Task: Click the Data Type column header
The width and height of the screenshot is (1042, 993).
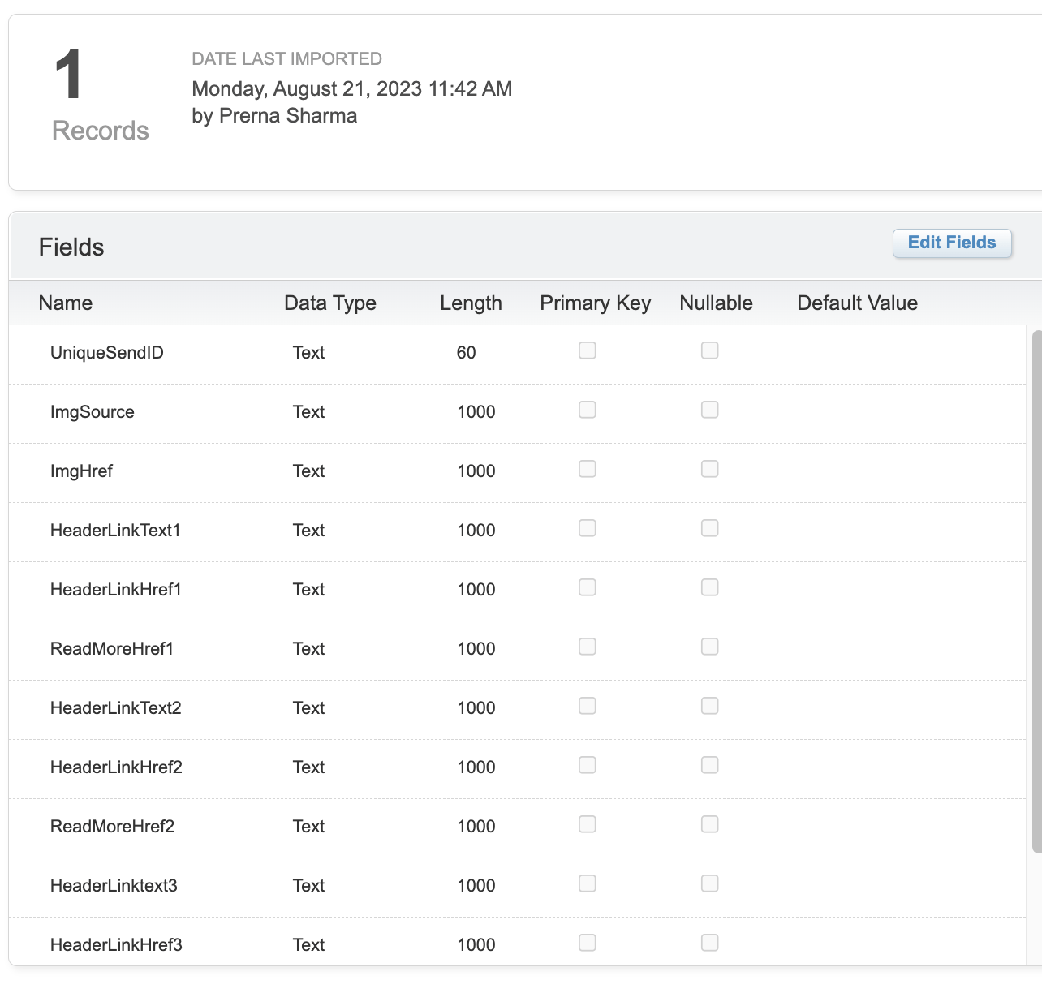Action: point(329,303)
